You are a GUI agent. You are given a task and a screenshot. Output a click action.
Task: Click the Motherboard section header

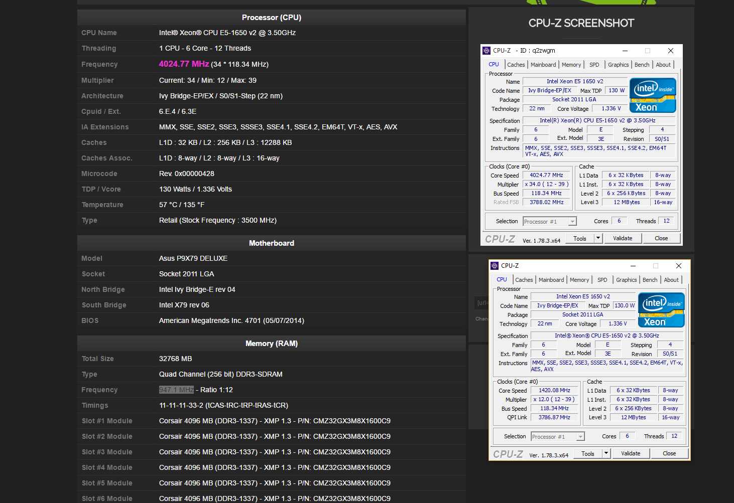coord(272,243)
